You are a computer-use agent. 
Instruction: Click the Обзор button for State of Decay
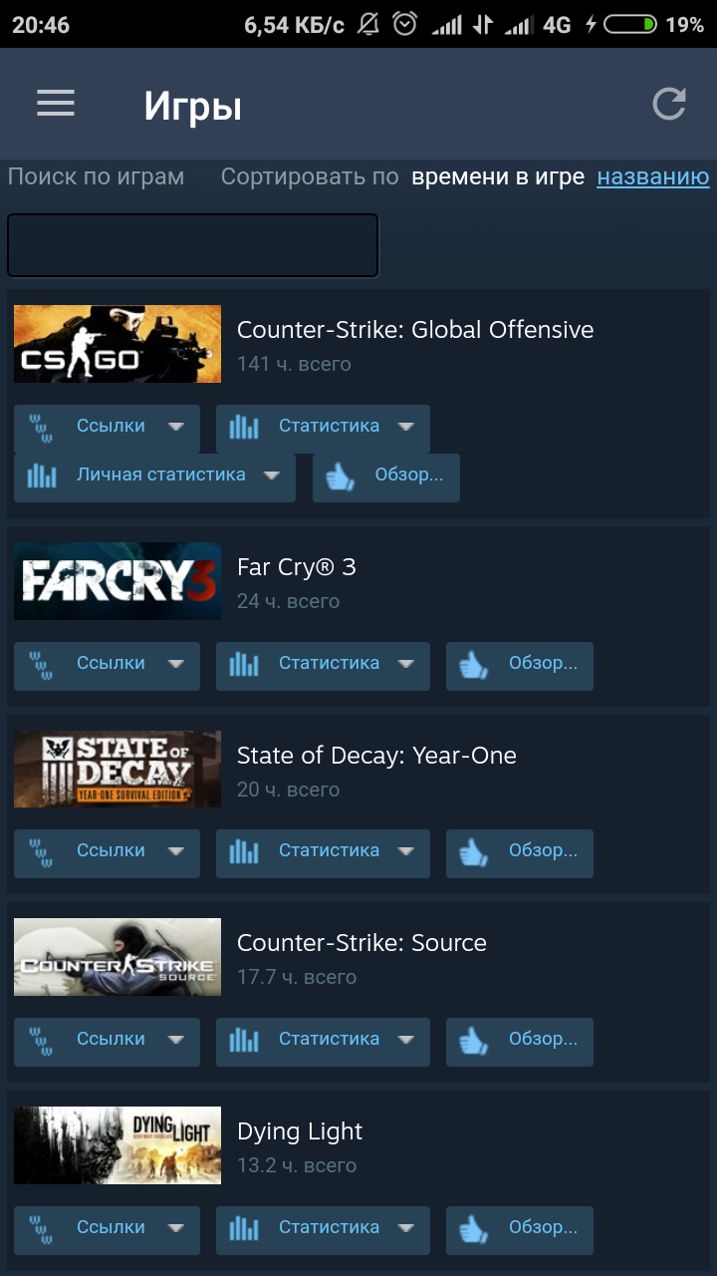coord(520,853)
